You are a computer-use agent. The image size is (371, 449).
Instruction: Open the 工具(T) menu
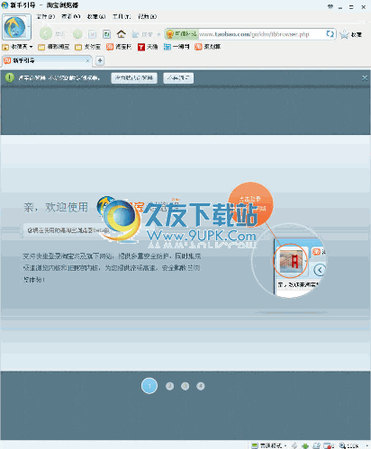click(122, 17)
